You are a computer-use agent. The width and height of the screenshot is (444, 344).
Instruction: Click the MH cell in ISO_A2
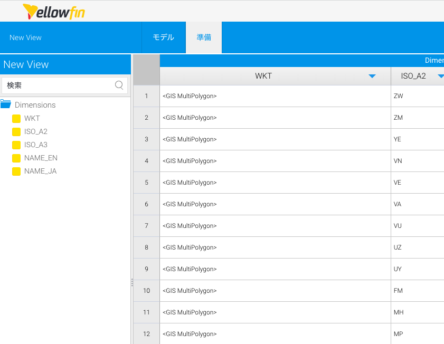point(418,312)
